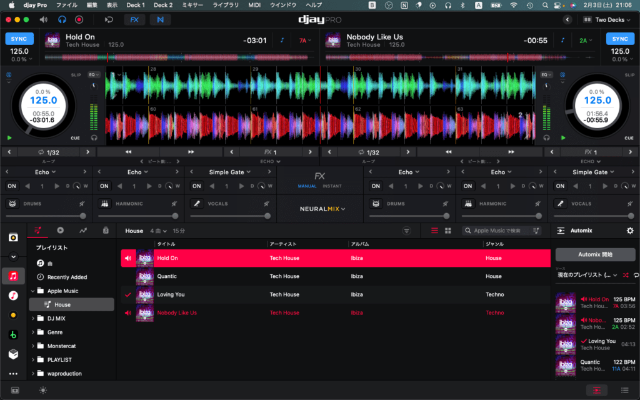Select the playlists tab icon in library
This screenshot has height=400, width=640.
tap(37, 231)
